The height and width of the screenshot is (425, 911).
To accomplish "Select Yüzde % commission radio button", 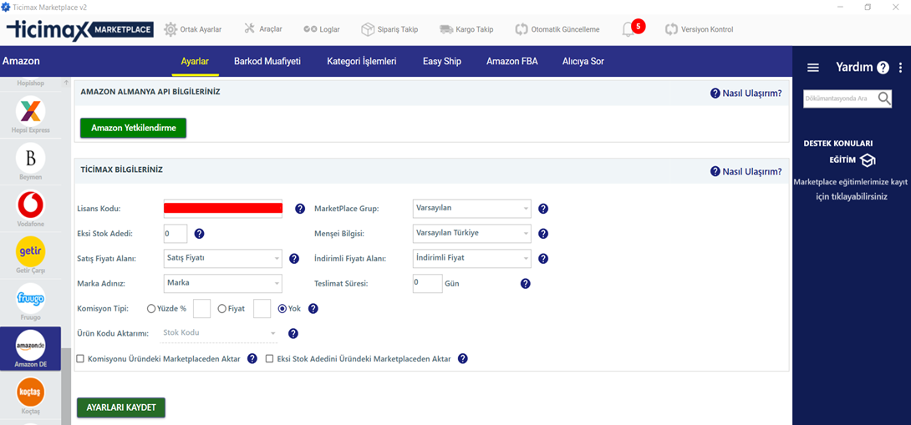I will [151, 309].
